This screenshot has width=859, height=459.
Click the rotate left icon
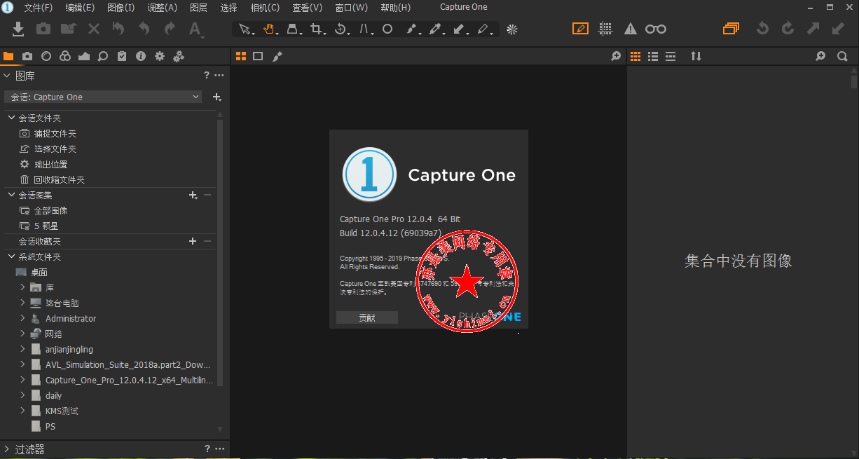coord(763,29)
